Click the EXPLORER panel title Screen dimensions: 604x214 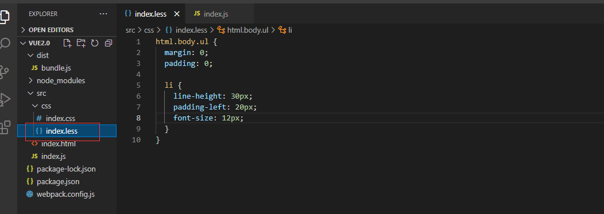(x=43, y=14)
